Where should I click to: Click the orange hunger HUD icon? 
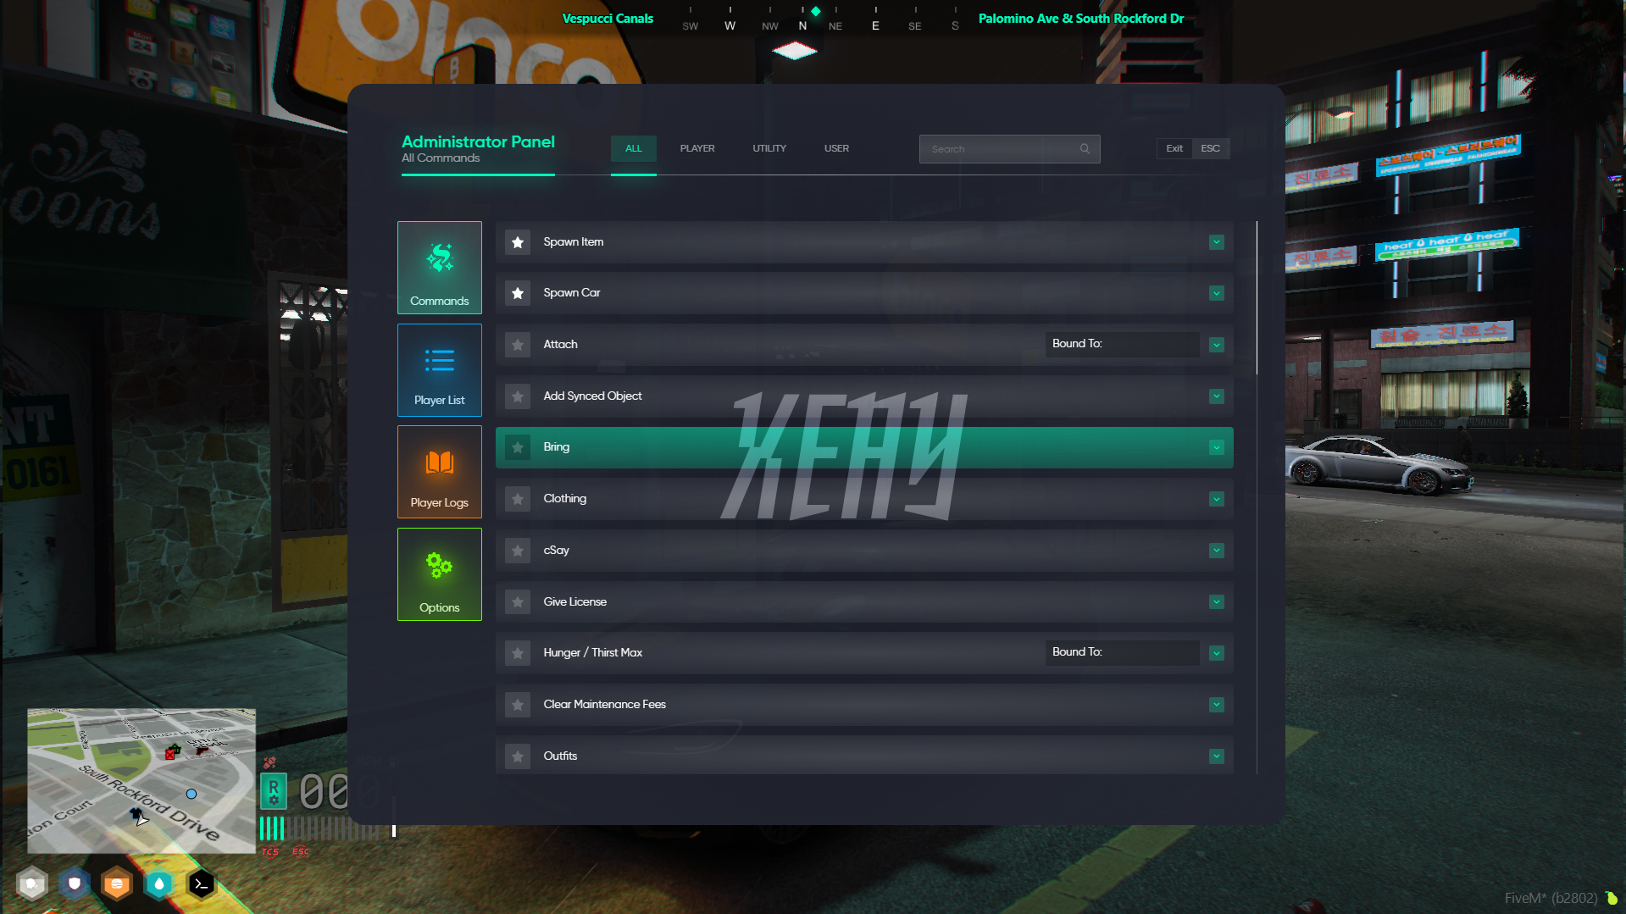(x=117, y=884)
